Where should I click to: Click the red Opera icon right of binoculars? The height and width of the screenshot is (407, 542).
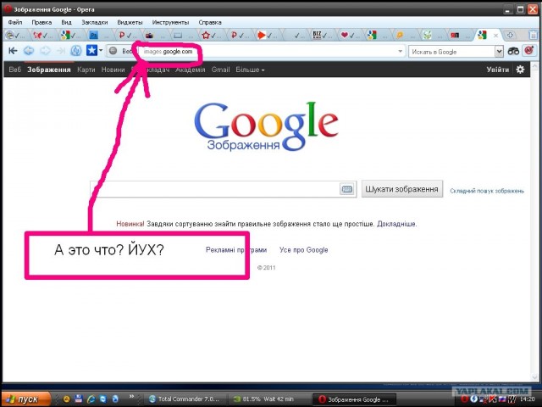click(528, 51)
